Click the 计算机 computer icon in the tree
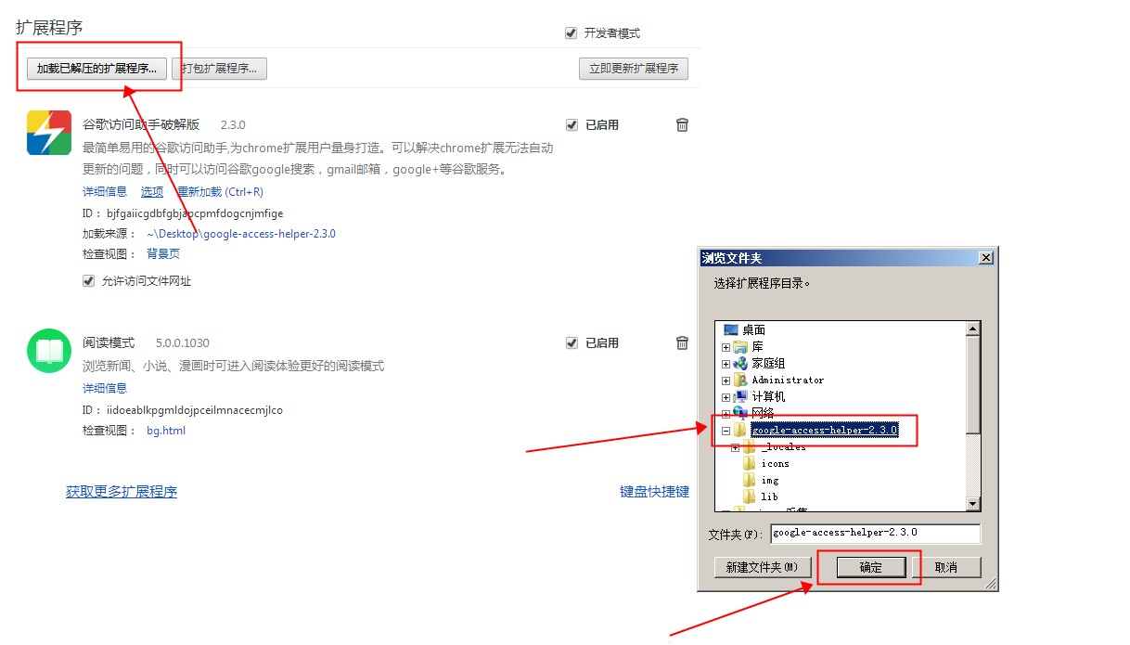1130x645 pixels. [x=740, y=396]
